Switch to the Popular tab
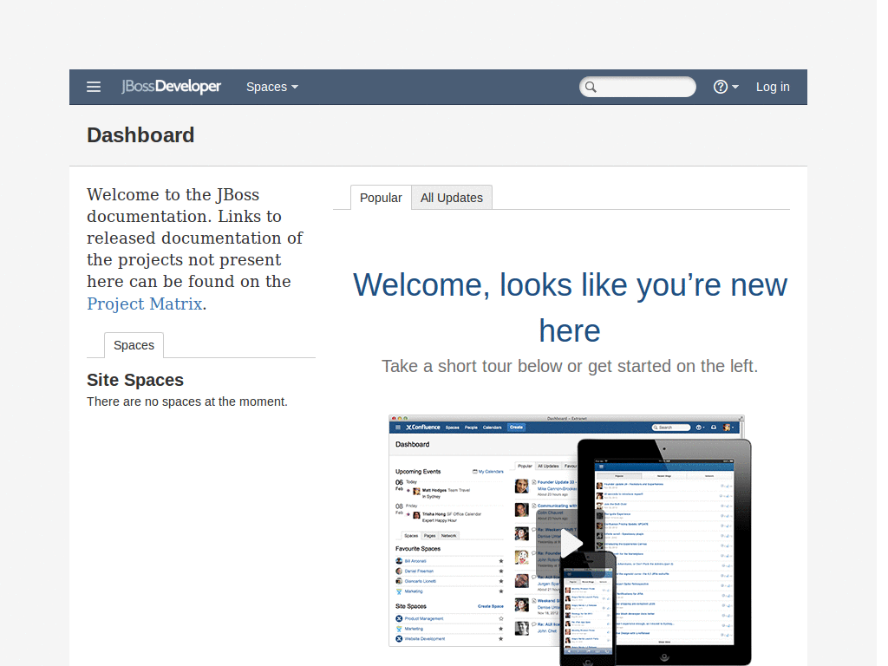The width and height of the screenshot is (888, 666). pyautogui.click(x=381, y=198)
